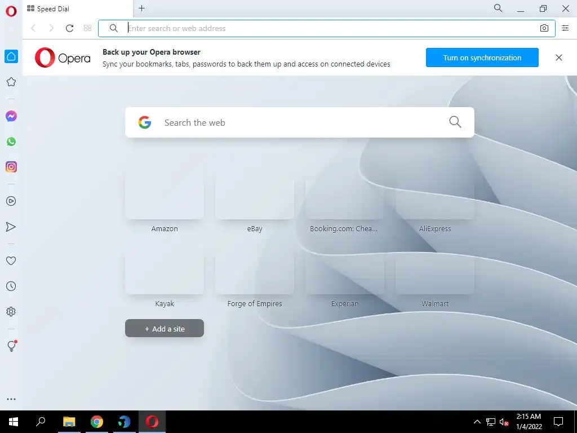The image size is (577, 433).
Task: Select the Speed Dial tab
Action: pos(78,9)
